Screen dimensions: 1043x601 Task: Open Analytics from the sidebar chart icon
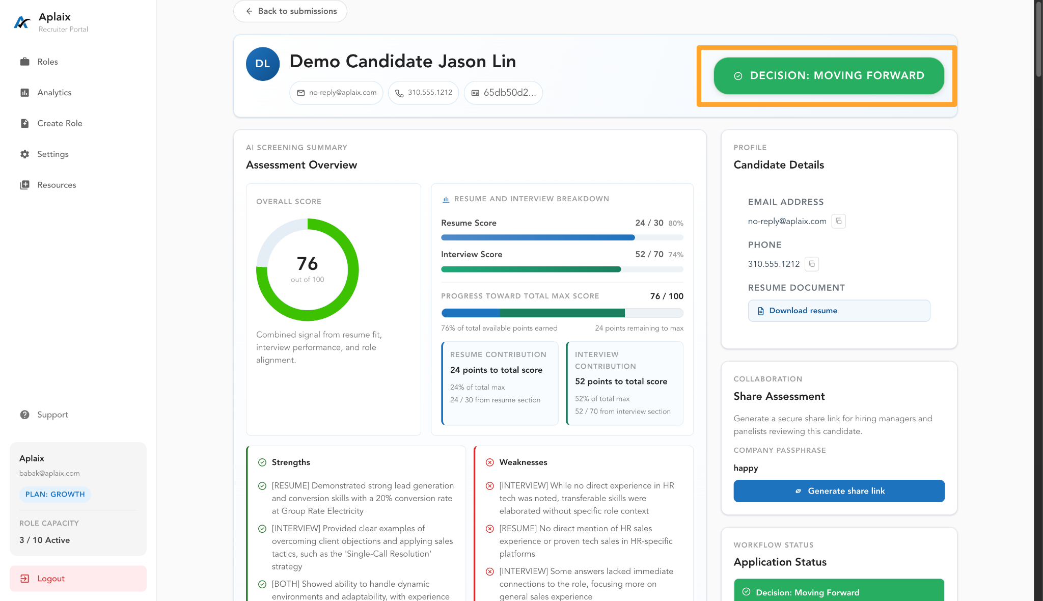coord(24,93)
